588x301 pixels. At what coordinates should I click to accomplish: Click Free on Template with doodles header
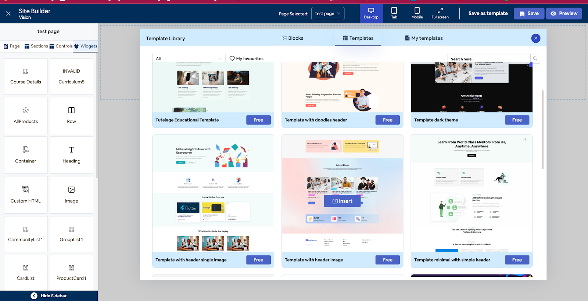[x=388, y=120]
